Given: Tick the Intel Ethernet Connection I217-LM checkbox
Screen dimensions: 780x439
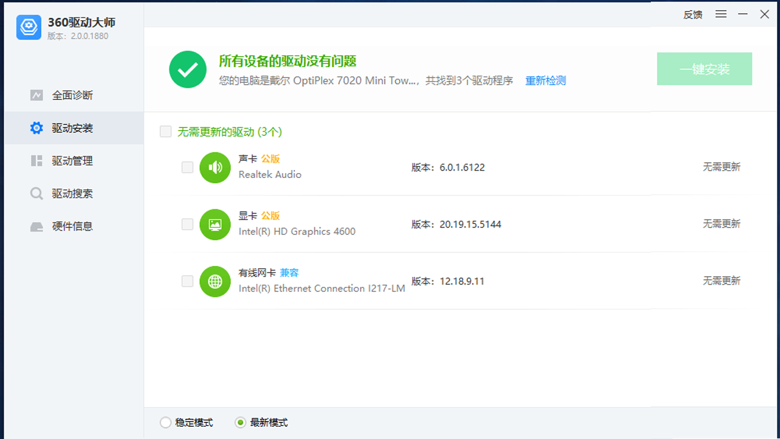Looking at the screenshot, I should (187, 281).
